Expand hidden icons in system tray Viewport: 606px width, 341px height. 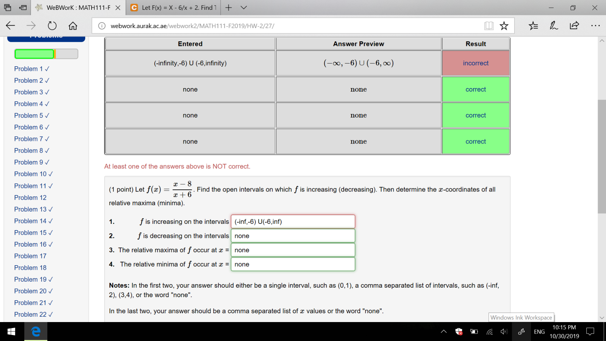coord(443,331)
